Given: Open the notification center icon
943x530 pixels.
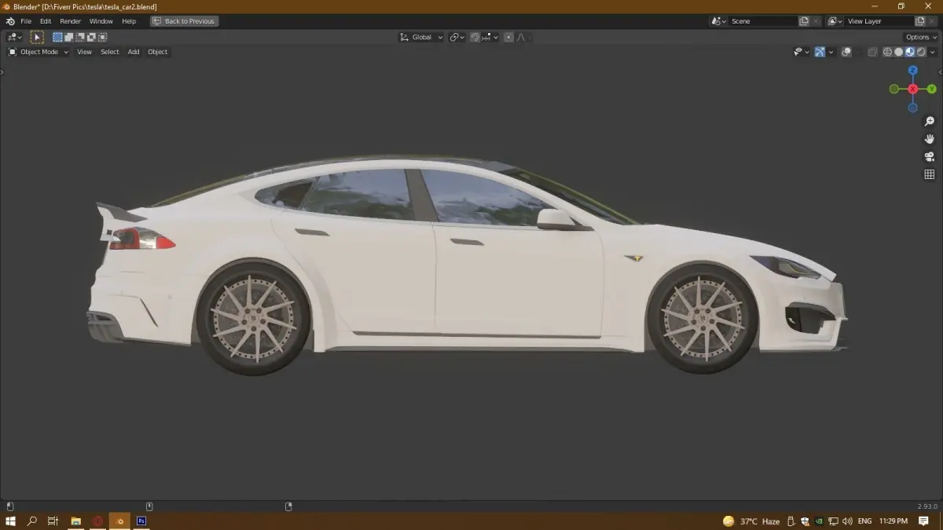Looking at the screenshot, I should [x=924, y=521].
